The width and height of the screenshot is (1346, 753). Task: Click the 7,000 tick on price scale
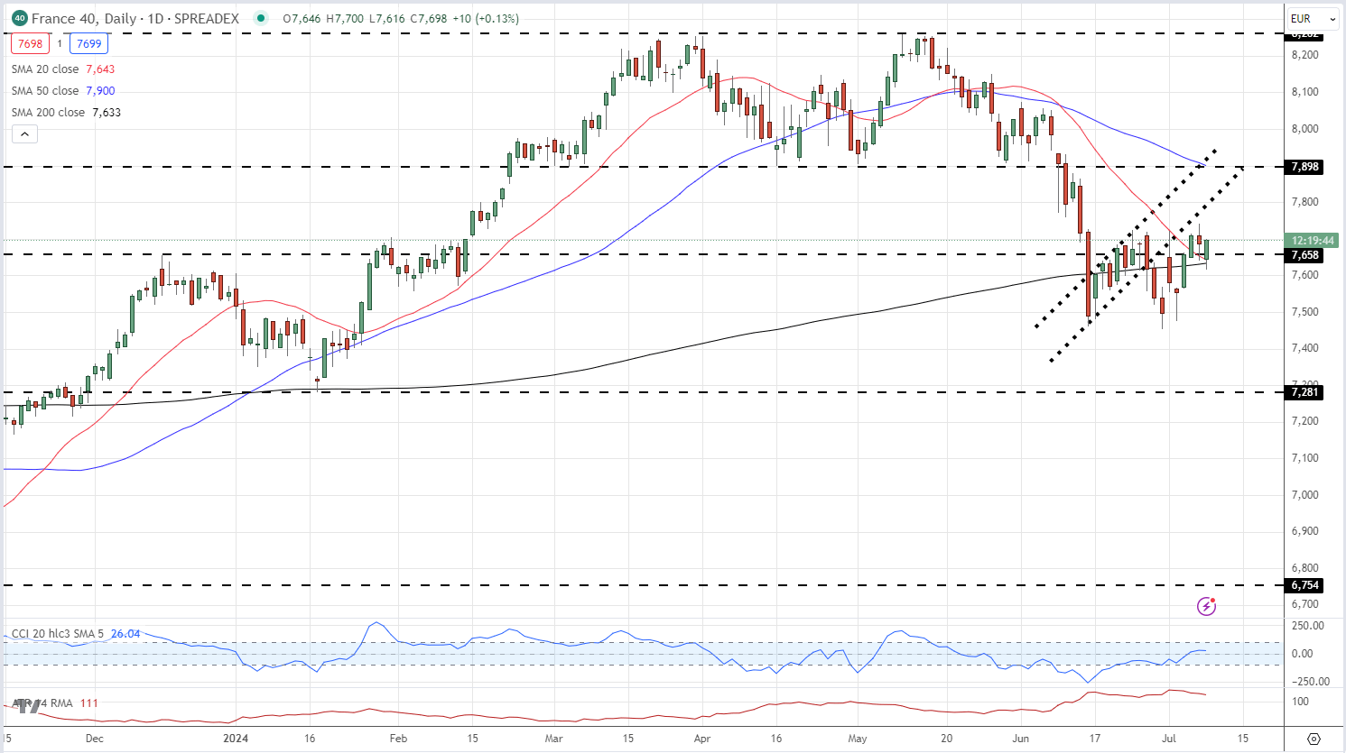(x=1304, y=495)
